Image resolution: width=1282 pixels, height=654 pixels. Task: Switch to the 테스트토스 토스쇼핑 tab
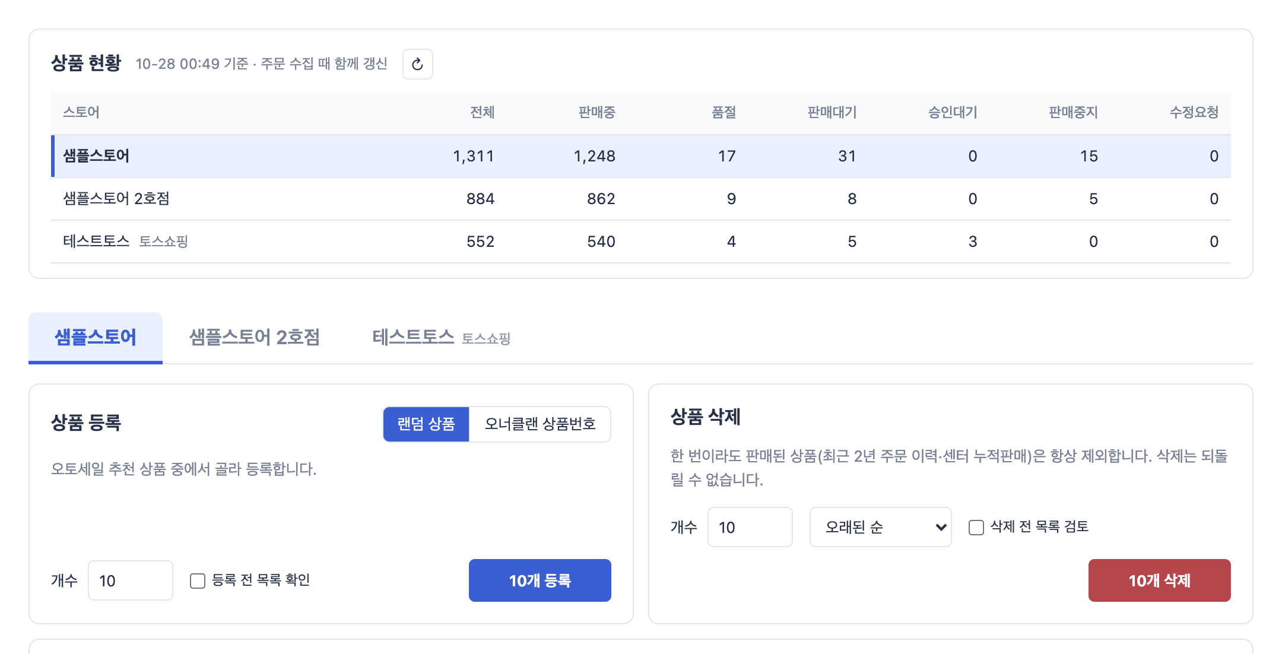[x=441, y=337]
